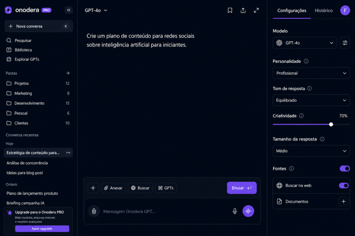Click the Onodera logo icon
The image size is (355, 236).
pyautogui.click(x=8, y=10)
